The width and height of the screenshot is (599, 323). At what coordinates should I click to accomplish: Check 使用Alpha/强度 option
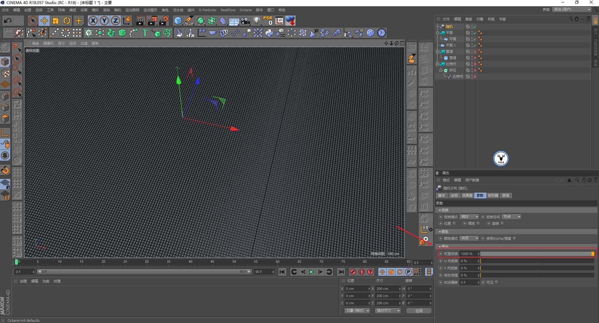click(514, 238)
